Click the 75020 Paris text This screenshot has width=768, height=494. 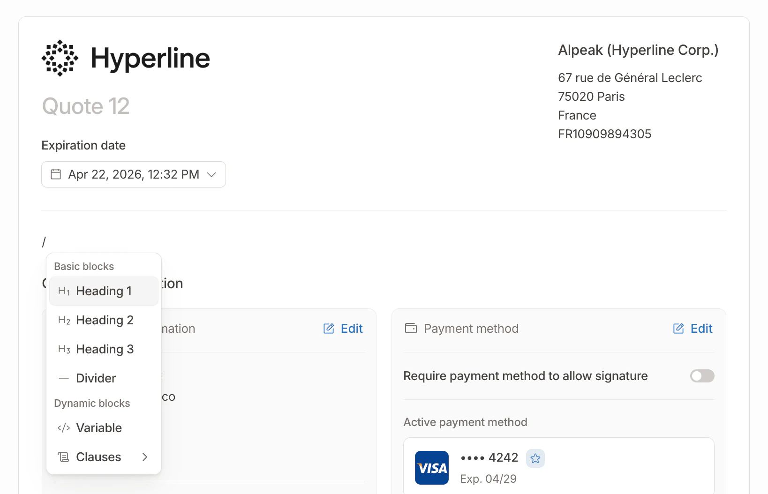click(591, 97)
